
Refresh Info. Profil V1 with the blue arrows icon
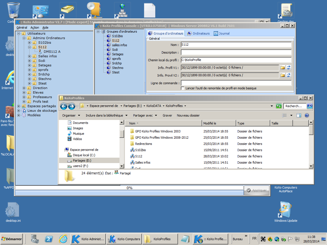tap(289, 68)
